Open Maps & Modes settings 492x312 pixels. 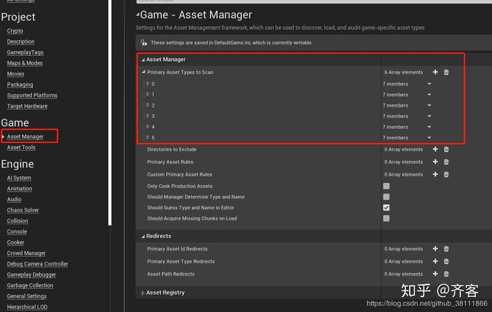(25, 63)
